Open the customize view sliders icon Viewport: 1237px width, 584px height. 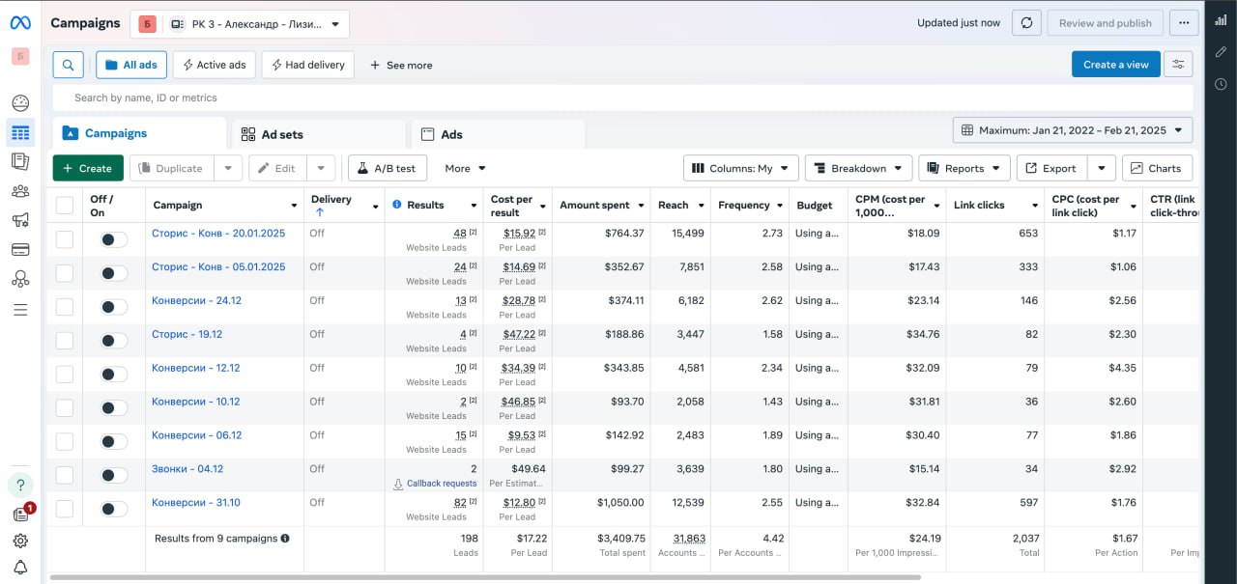[x=1178, y=65]
